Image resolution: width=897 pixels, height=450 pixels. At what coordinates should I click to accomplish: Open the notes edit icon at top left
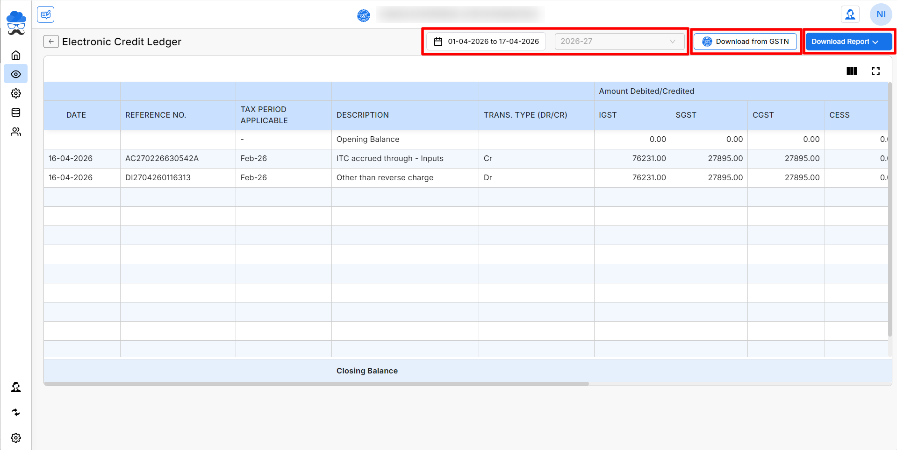[45, 14]
